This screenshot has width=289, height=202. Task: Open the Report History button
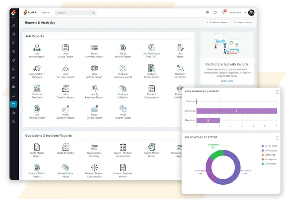coord(243,22)
